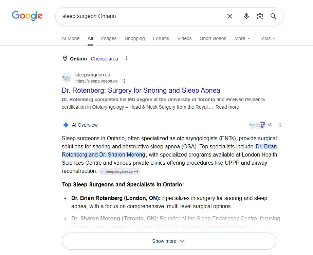Click the Choose area link
Viewport: 313px width, 255px height.
pyautogui.click(x=105, y=59)
